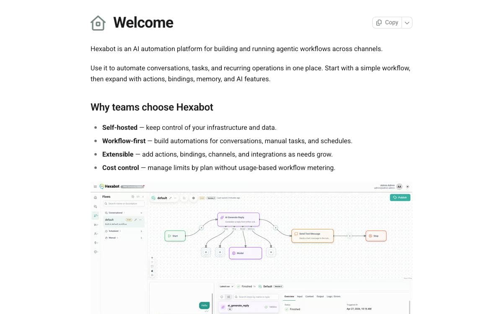Open the AA user avatar menu
This screenshot has width=503, height=314.
(x=399, y=187)
